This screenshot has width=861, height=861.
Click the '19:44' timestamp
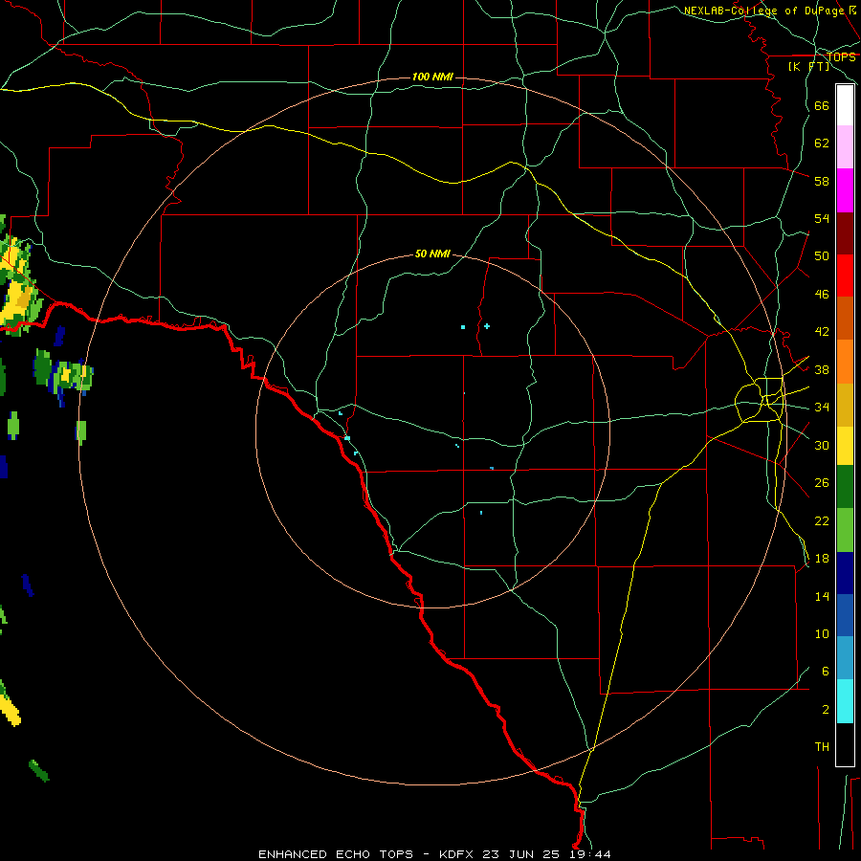click(x=590, y=854)
